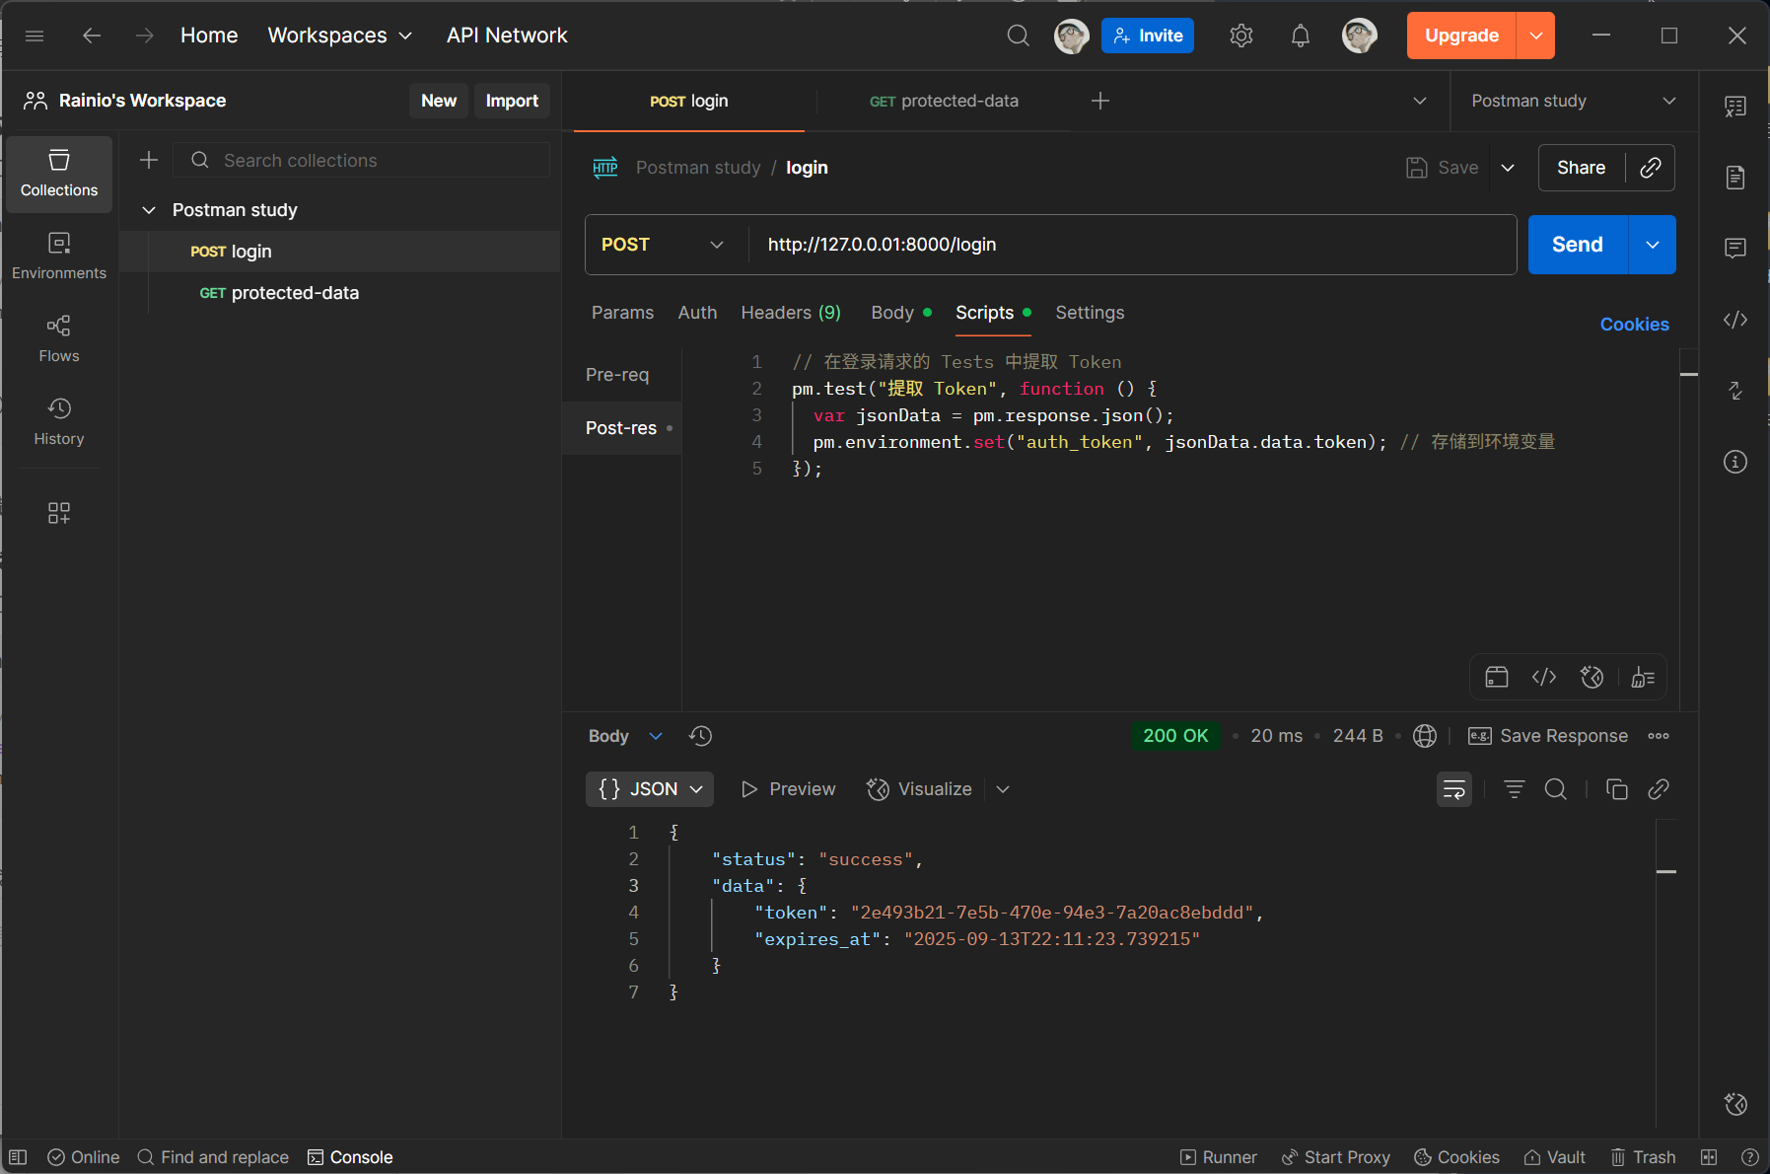Toggle the bottom-left sidebar panel icon
This screenshot has width=1770, height=1174.
coord(18,1157)
